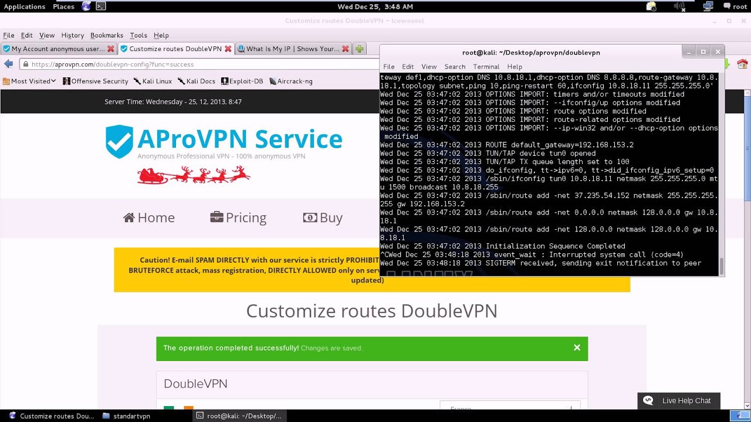This screenshot has width=751, height=422.
Task: Open a new browser tab with plus icon
Action: [360, 49]
